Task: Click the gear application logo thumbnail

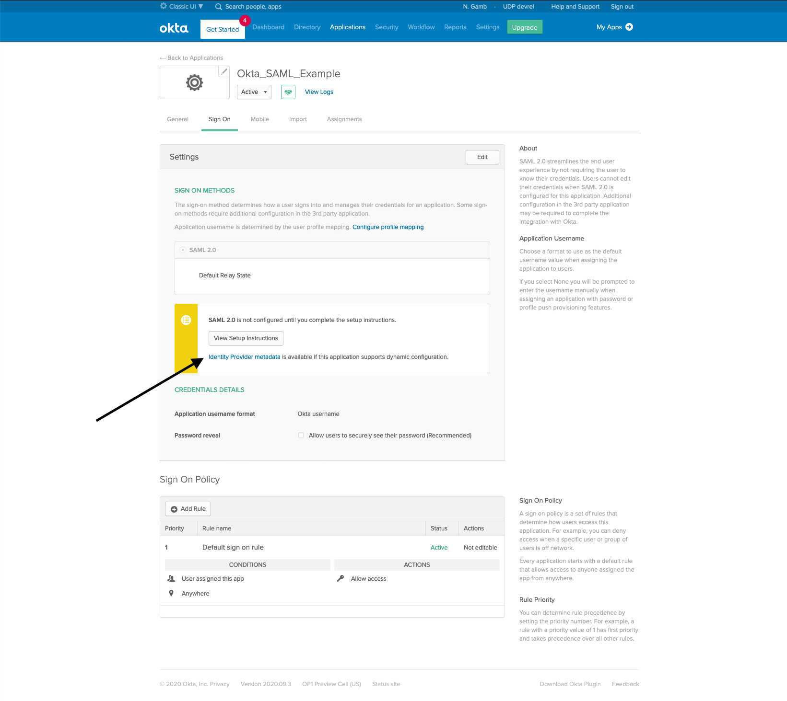Action: click(194, 83)
